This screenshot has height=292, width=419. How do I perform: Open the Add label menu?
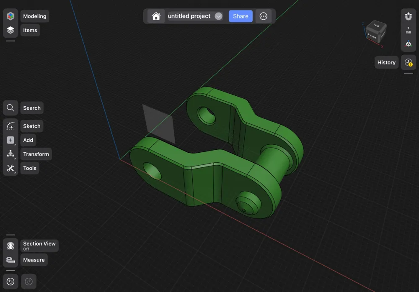[x=28, y=140]
